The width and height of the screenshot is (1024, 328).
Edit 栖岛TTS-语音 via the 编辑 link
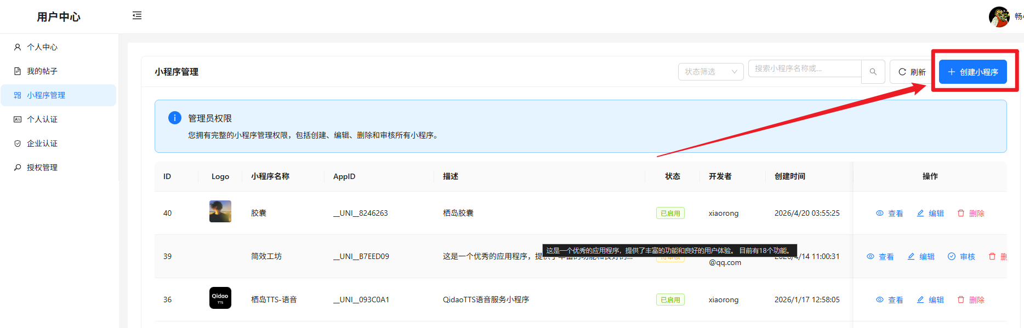[930, 300]
